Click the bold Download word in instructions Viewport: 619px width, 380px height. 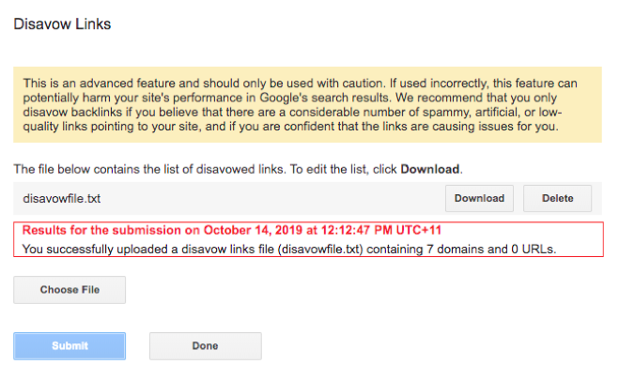430,170
